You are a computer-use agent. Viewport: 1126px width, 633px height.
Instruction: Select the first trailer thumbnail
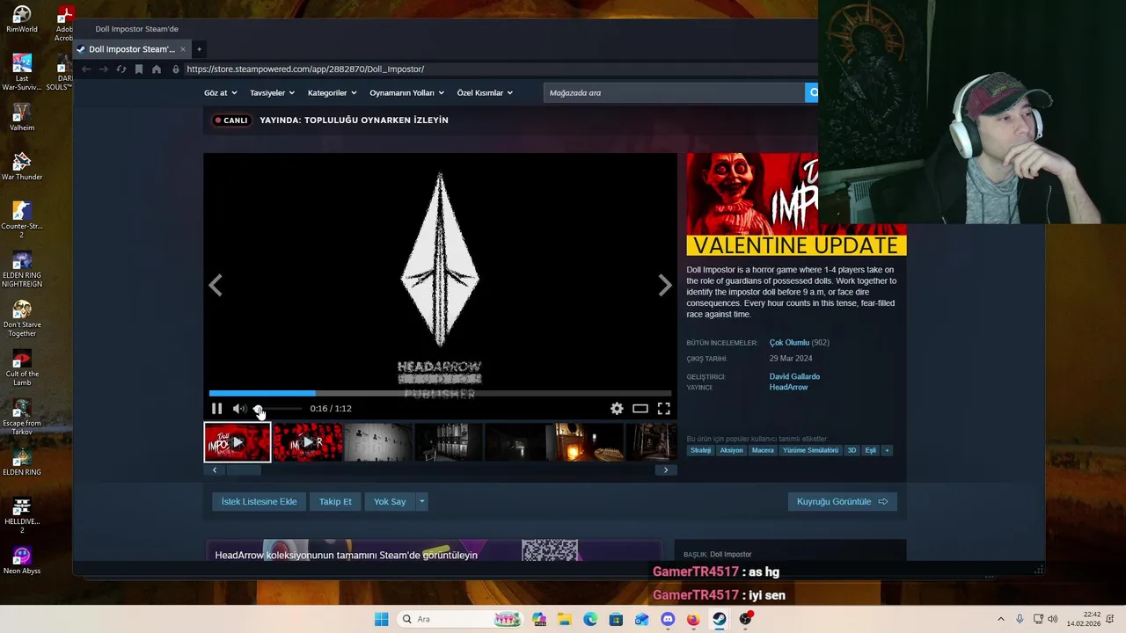pos(238,442)
